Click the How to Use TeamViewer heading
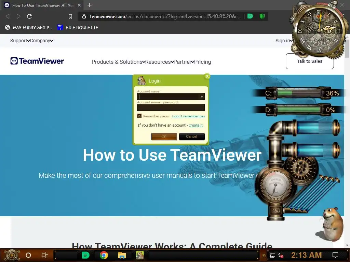 172,155
